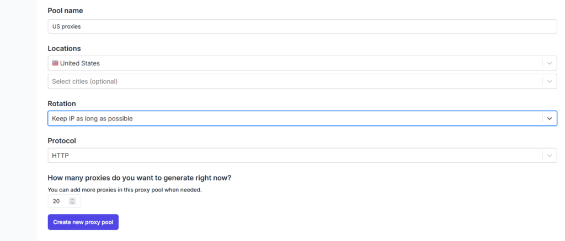Click the US flag icon in Locations
The height and width of the screenshot is (241, 565).
(x=55, y=63)
